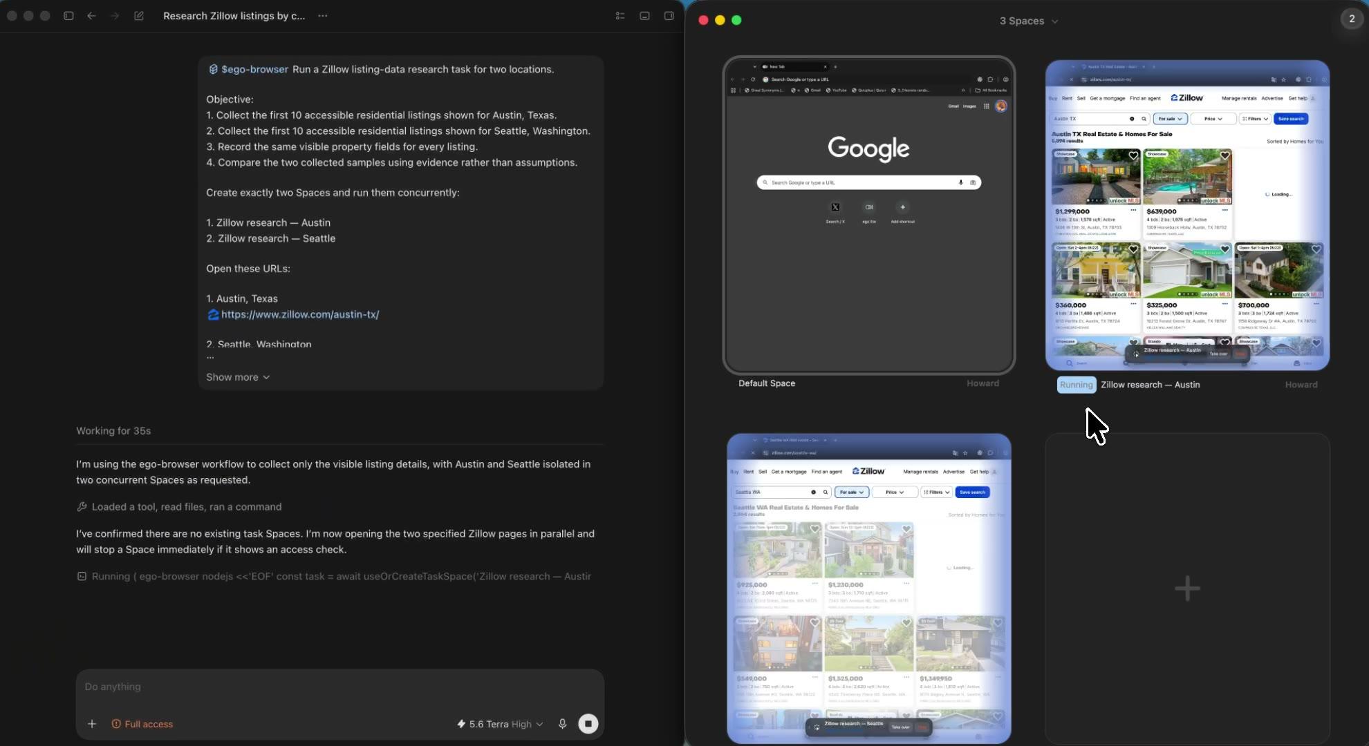Open the 5.6 Terra High model selector

tap(500, 724)
